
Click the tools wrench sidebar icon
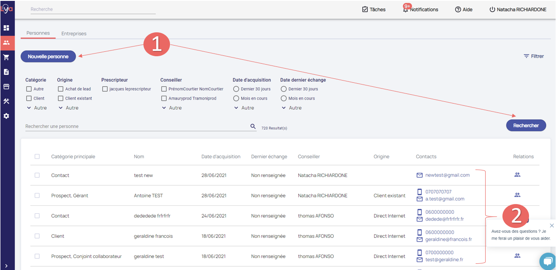click(6, 101)
